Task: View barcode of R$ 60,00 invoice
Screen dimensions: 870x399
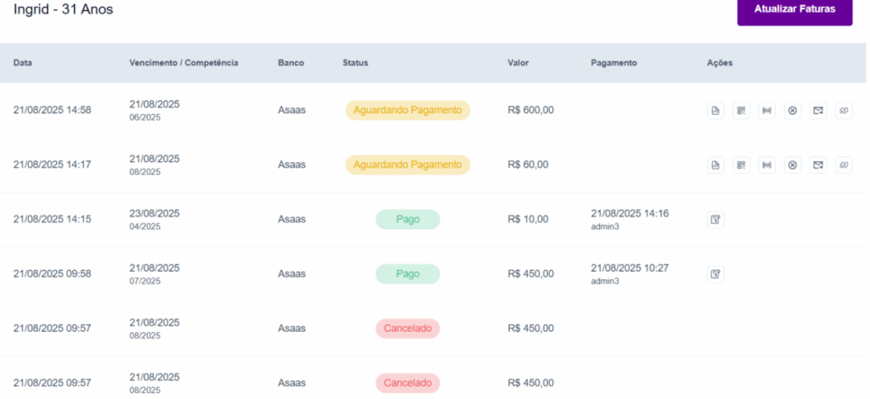Action: click(767, 165)
